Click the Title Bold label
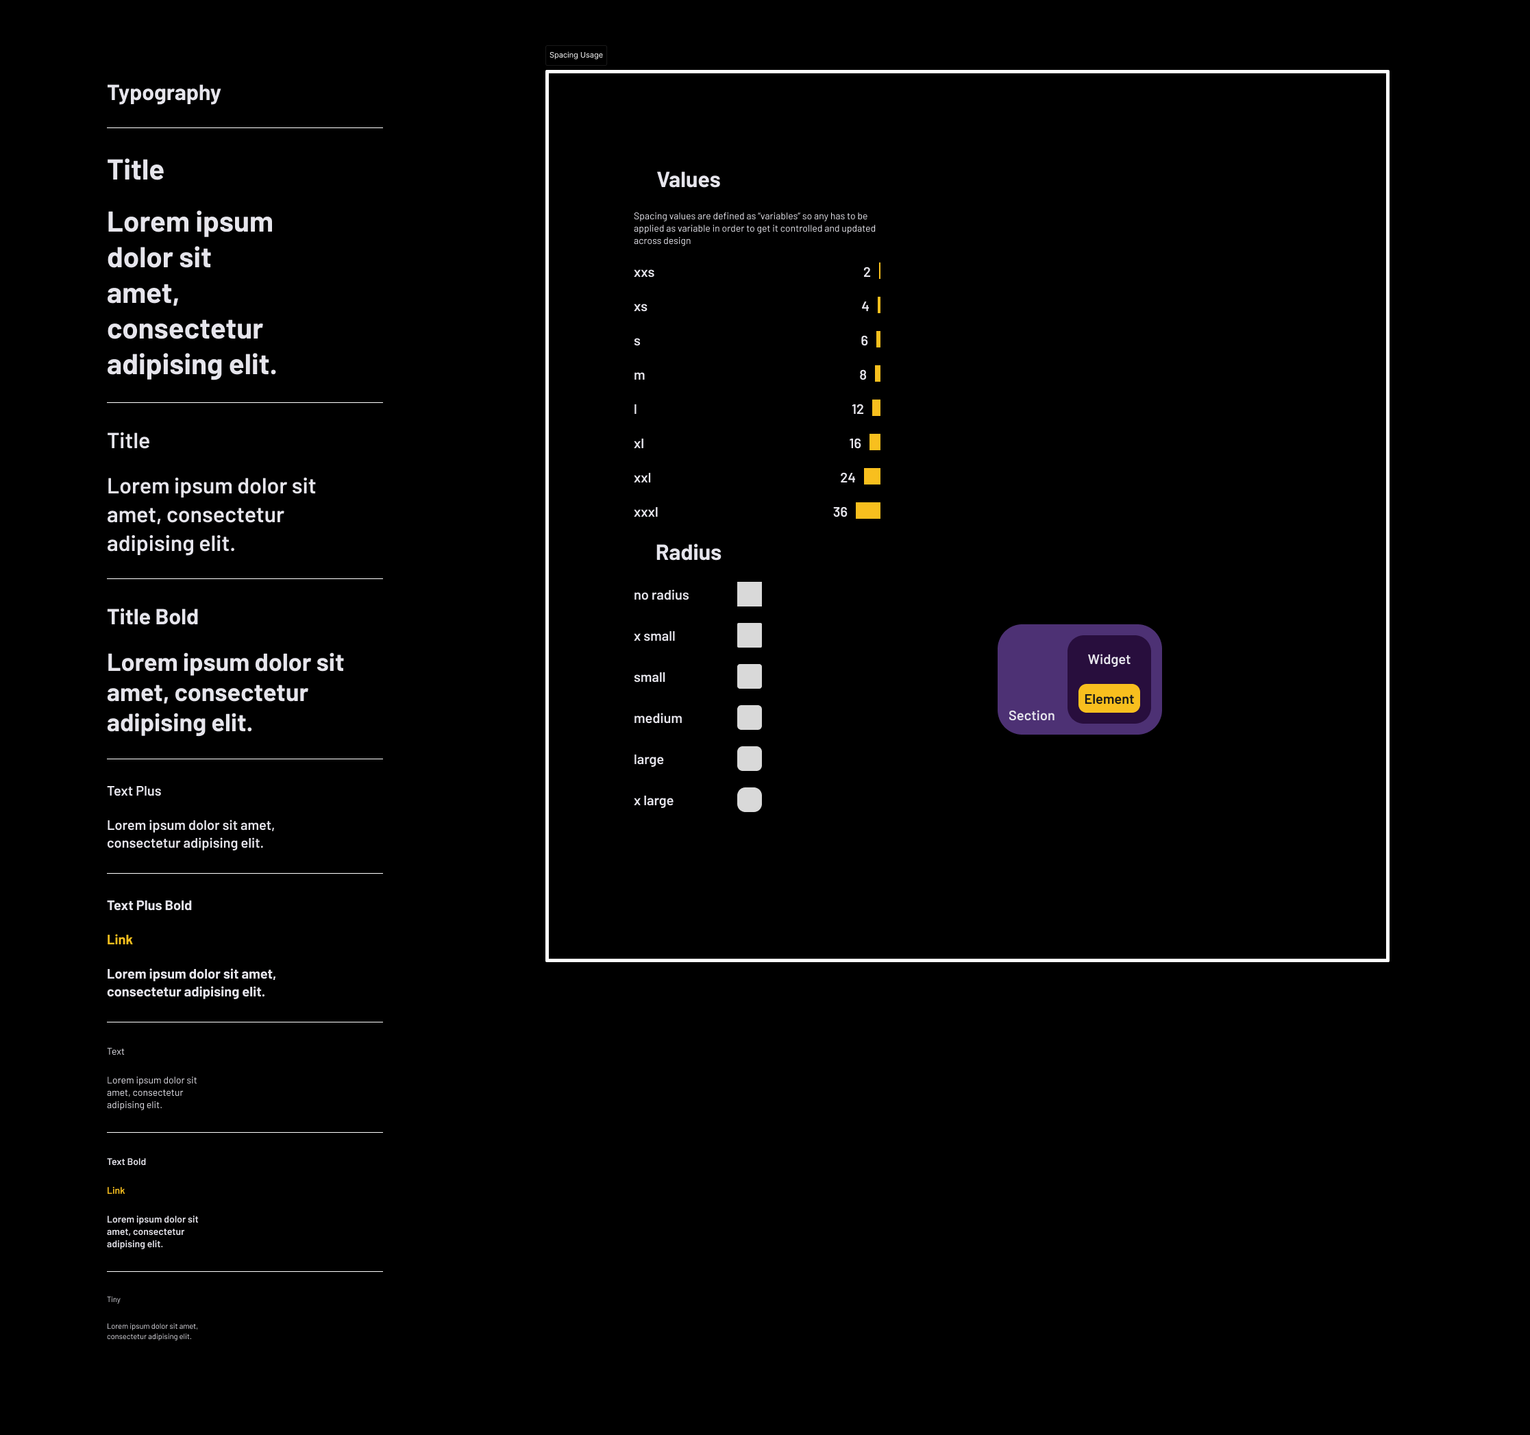The height and width of the screenshot is (1435, 1530). point(152,617)
